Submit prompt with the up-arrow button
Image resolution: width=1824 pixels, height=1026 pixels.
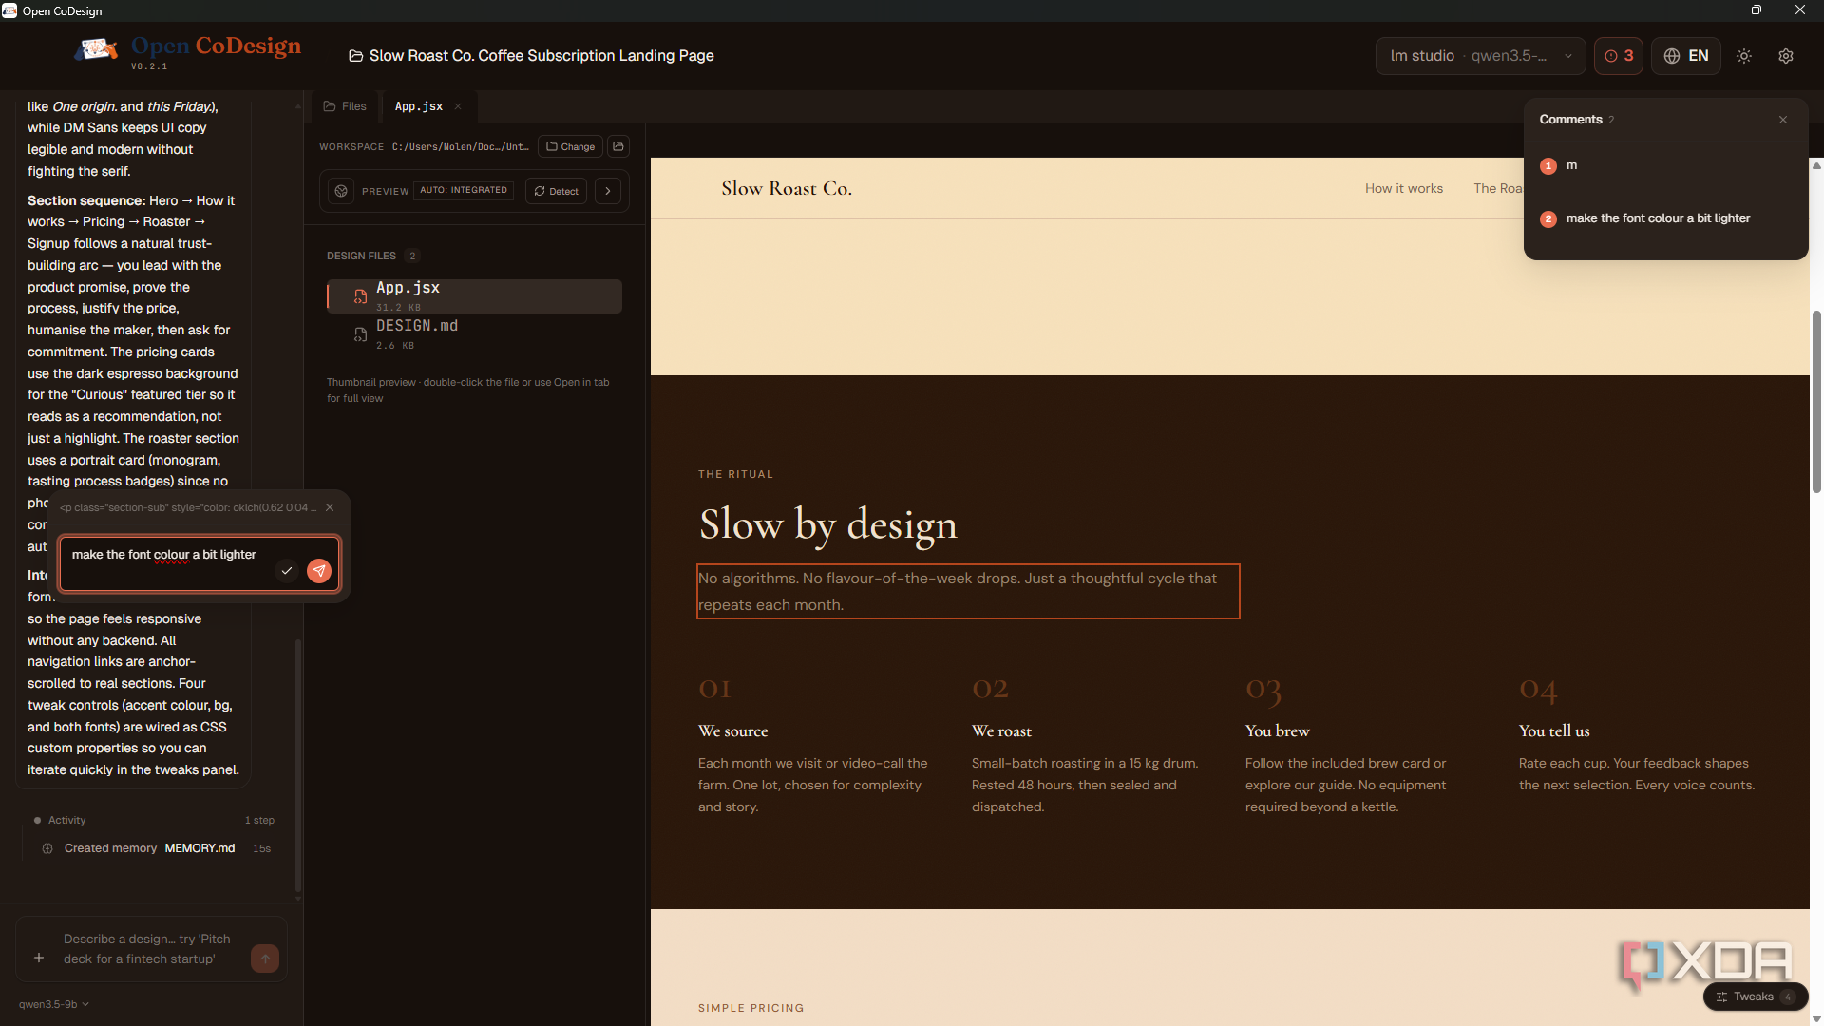coord(265,959)
